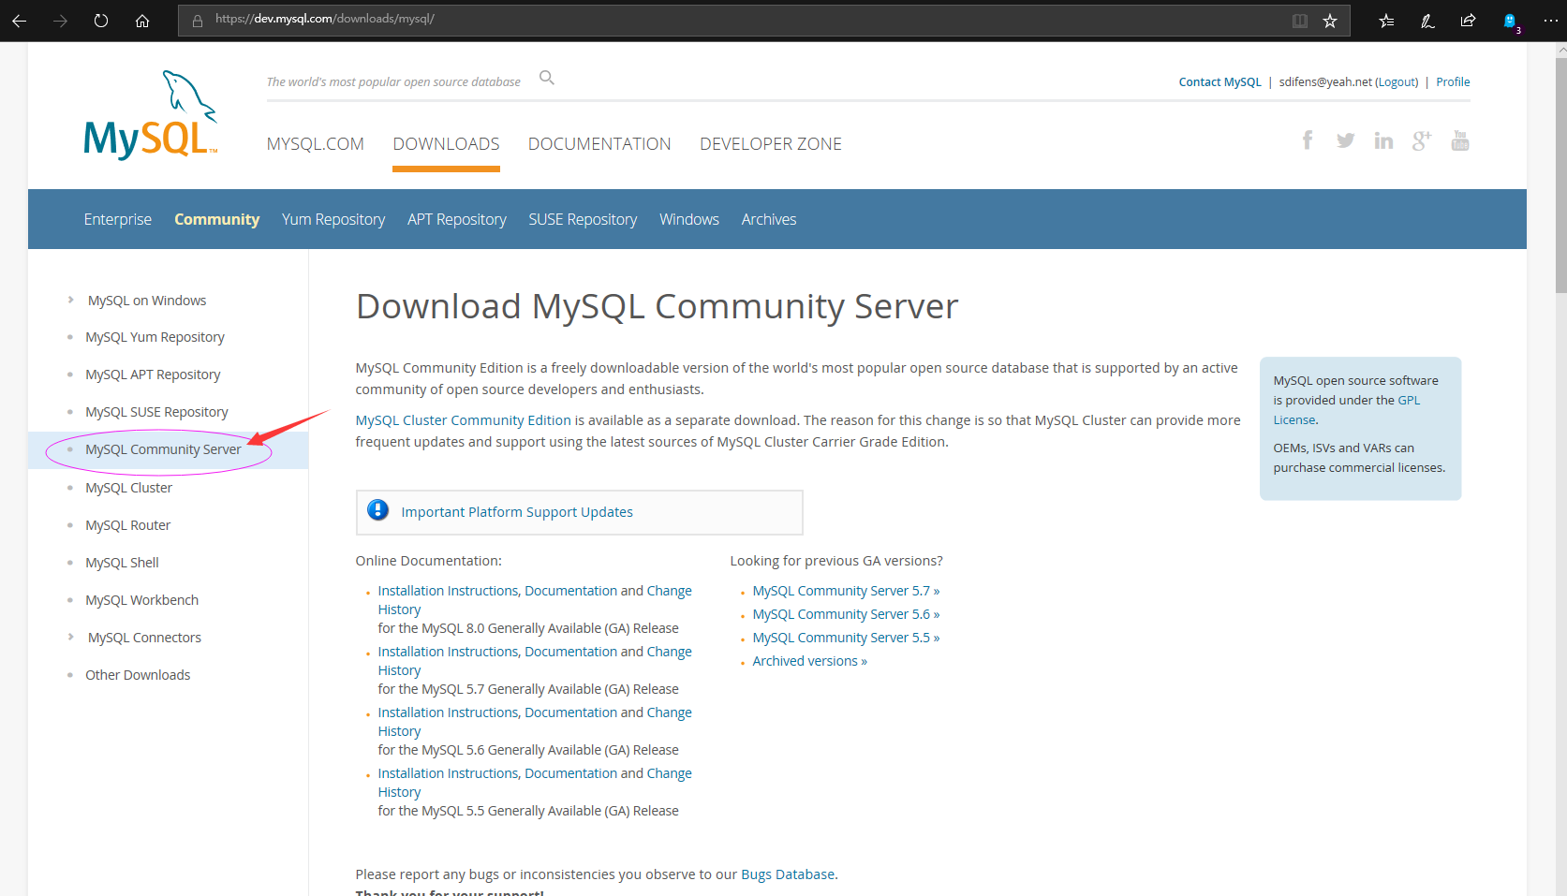Open the browser extension icon with badge
Screen dimensions: 1567x896
pyautogui.click(x=1511, y=22)
